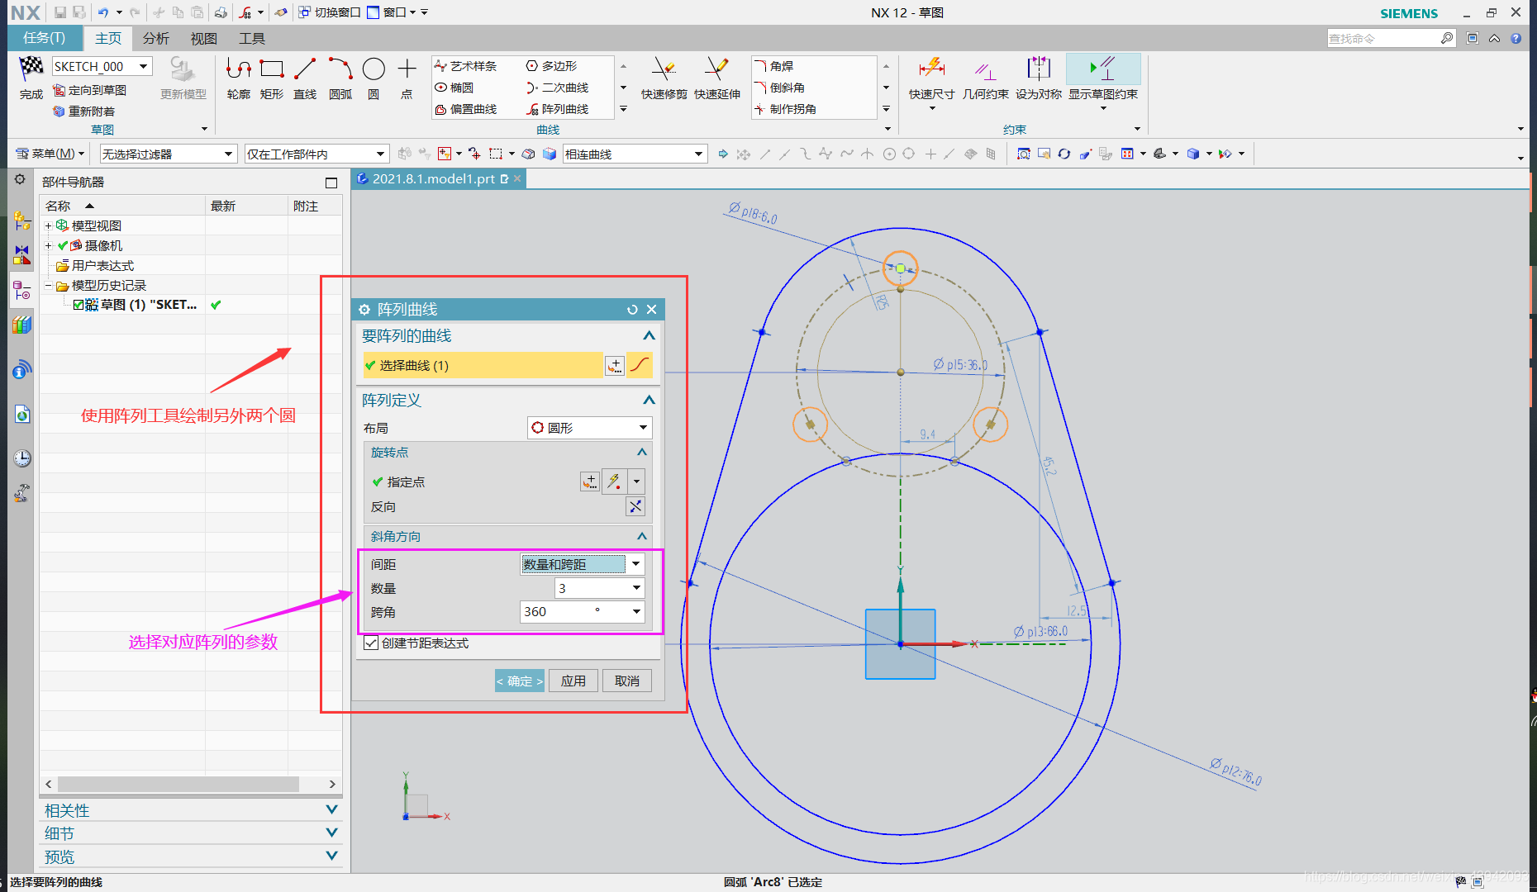Viewport: 1537px width, 892px height.
Task: Toggle checkbox of Sketch (1) history item
Action: click(x=79, y=305)
